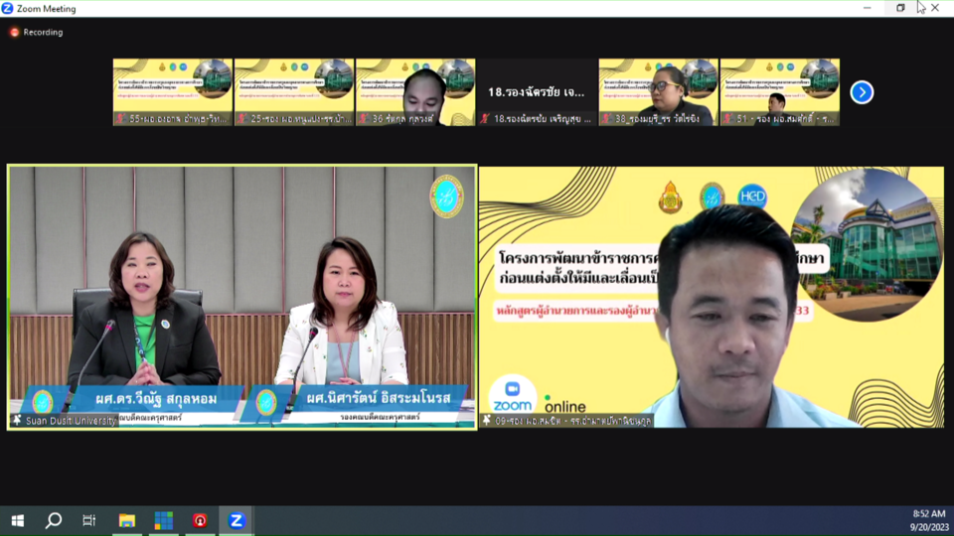
Task: Open the red recorder app on taskbar
Action: coord(200,521)
